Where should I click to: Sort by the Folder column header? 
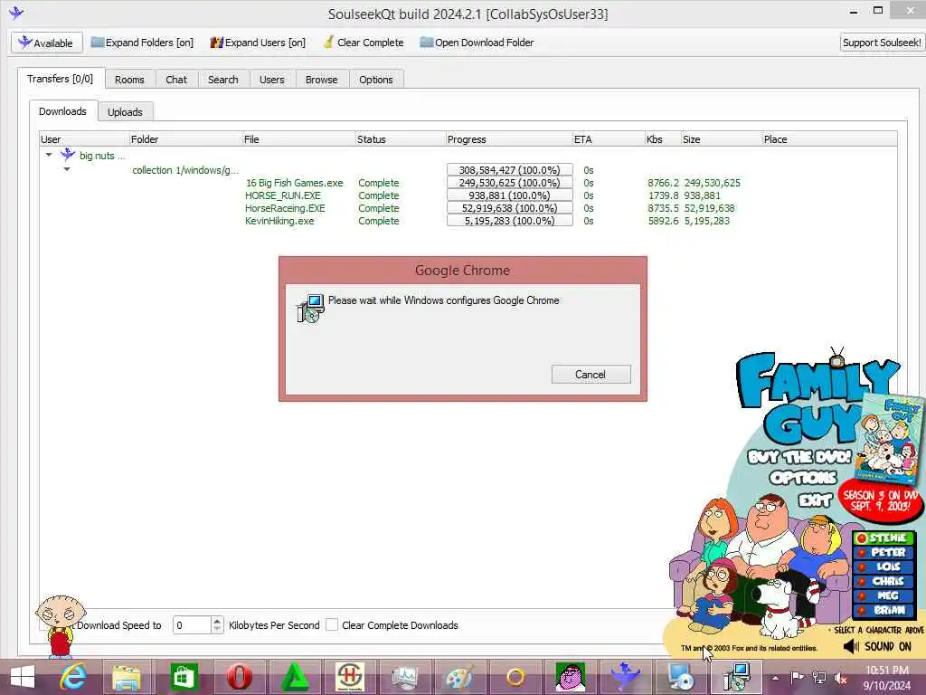click(x=185, y=139)
